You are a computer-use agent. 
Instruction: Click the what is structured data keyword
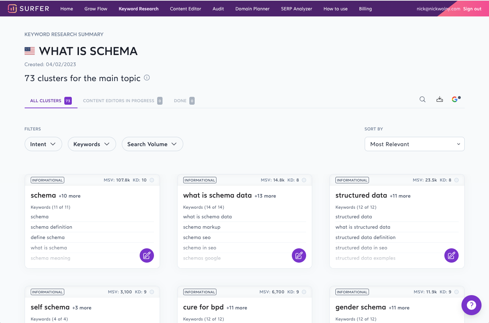[x=363, y=227]
